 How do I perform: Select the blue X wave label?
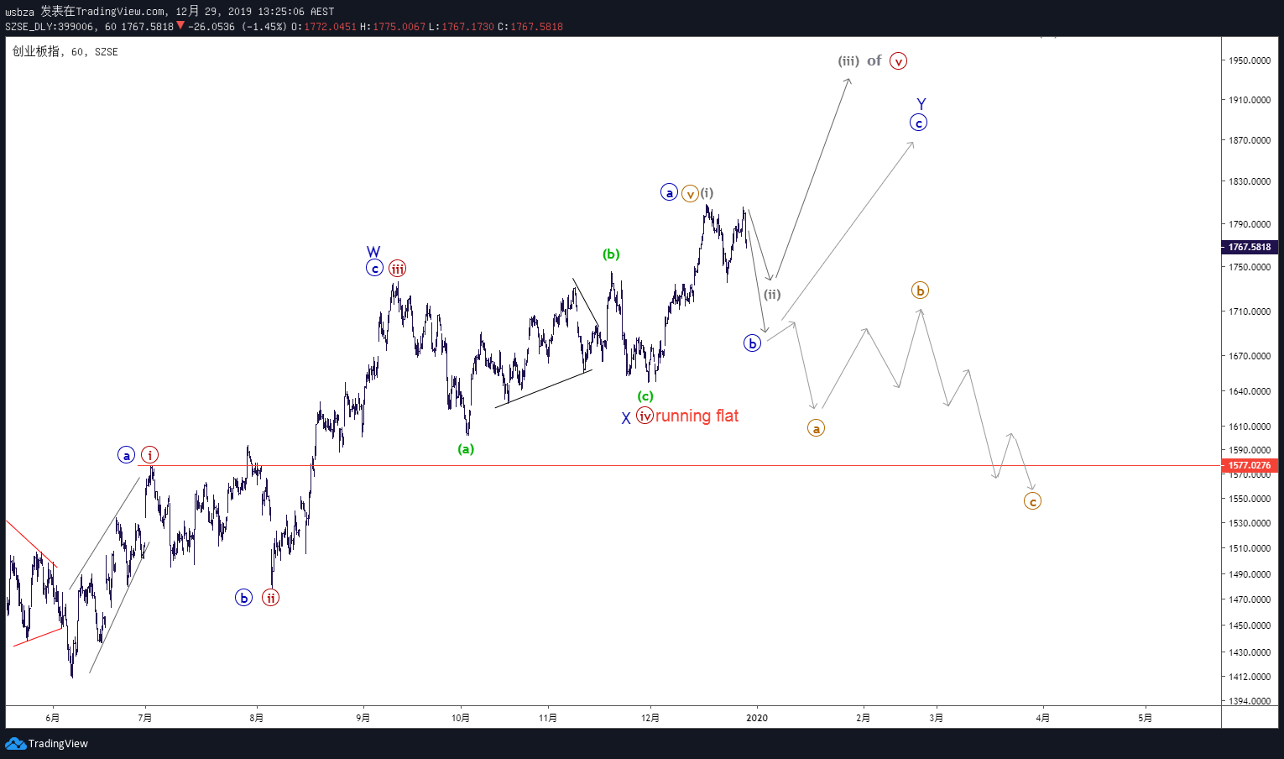click(x=625, y=418)
